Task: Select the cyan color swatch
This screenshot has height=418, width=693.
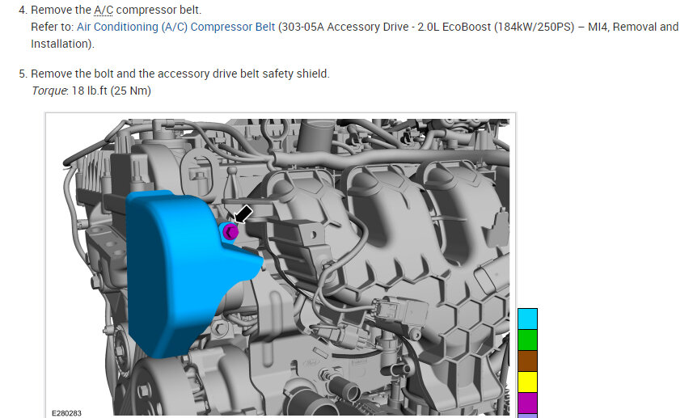Action: tap(527, 319)
